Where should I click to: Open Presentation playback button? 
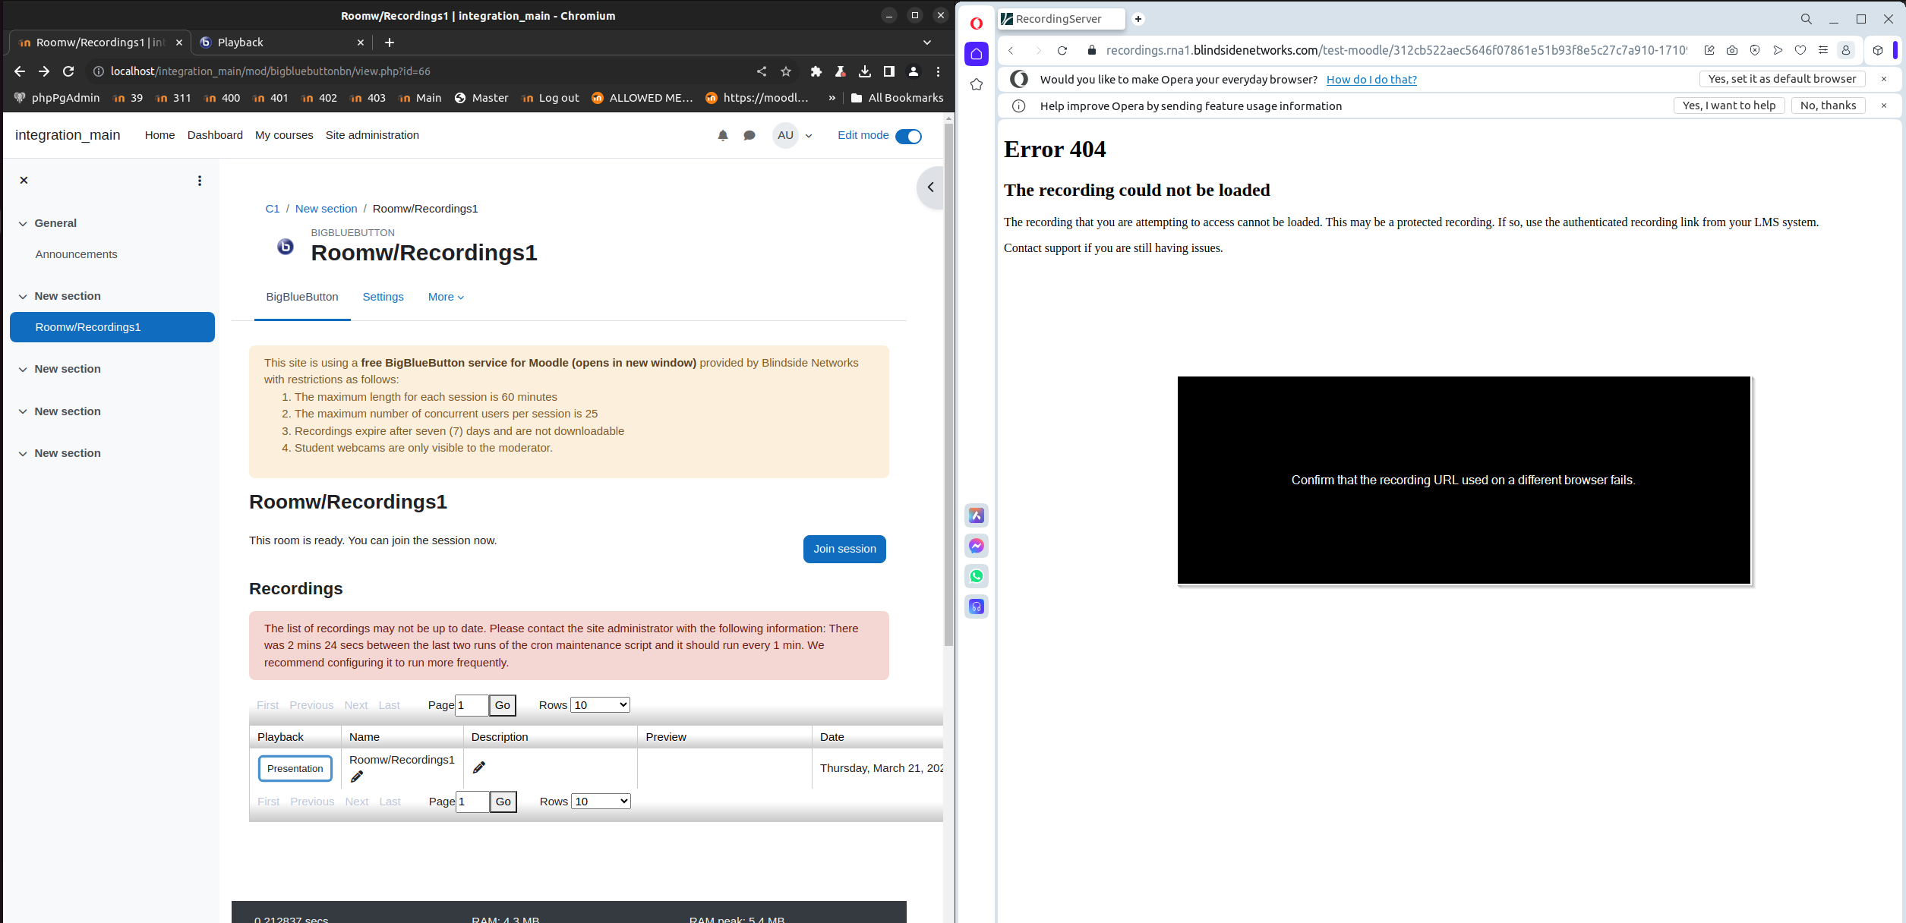295,768
